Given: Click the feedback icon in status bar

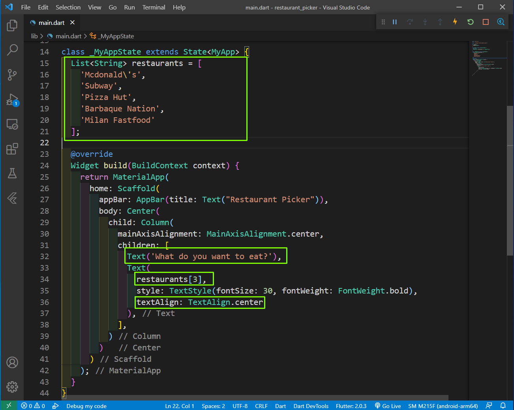Looking at the screenshot, I should [x=489, y=406].
